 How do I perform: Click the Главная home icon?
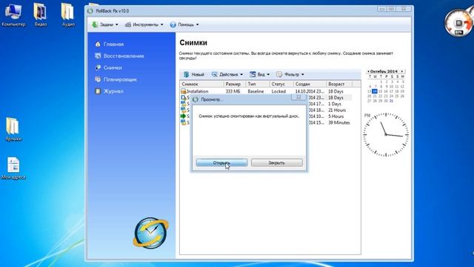98,44
